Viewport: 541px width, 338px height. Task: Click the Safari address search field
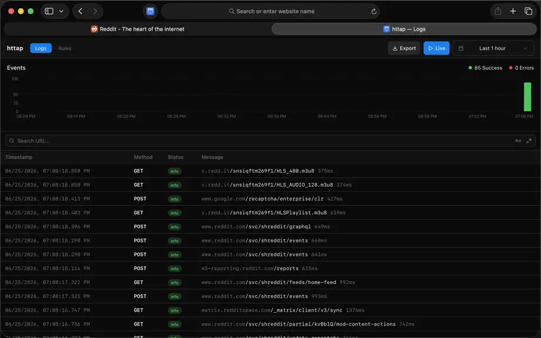coord(270,11)
